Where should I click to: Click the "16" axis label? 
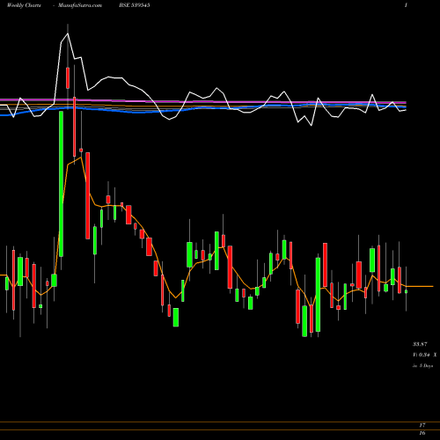coord(422,433)
